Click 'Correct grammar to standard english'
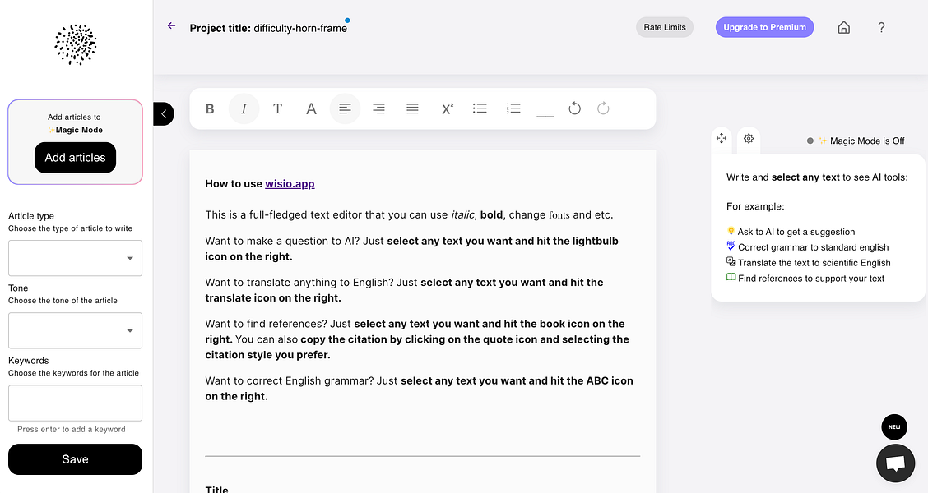928x493 pixels. 813,247
